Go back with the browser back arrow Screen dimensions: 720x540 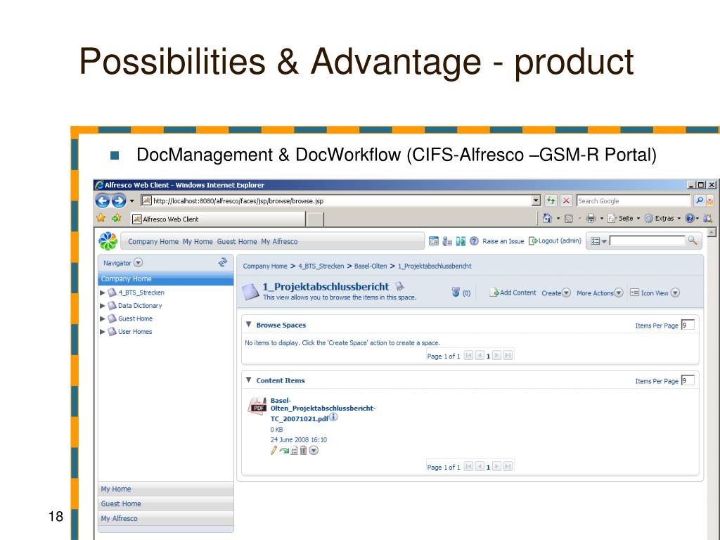click(103, 200)
